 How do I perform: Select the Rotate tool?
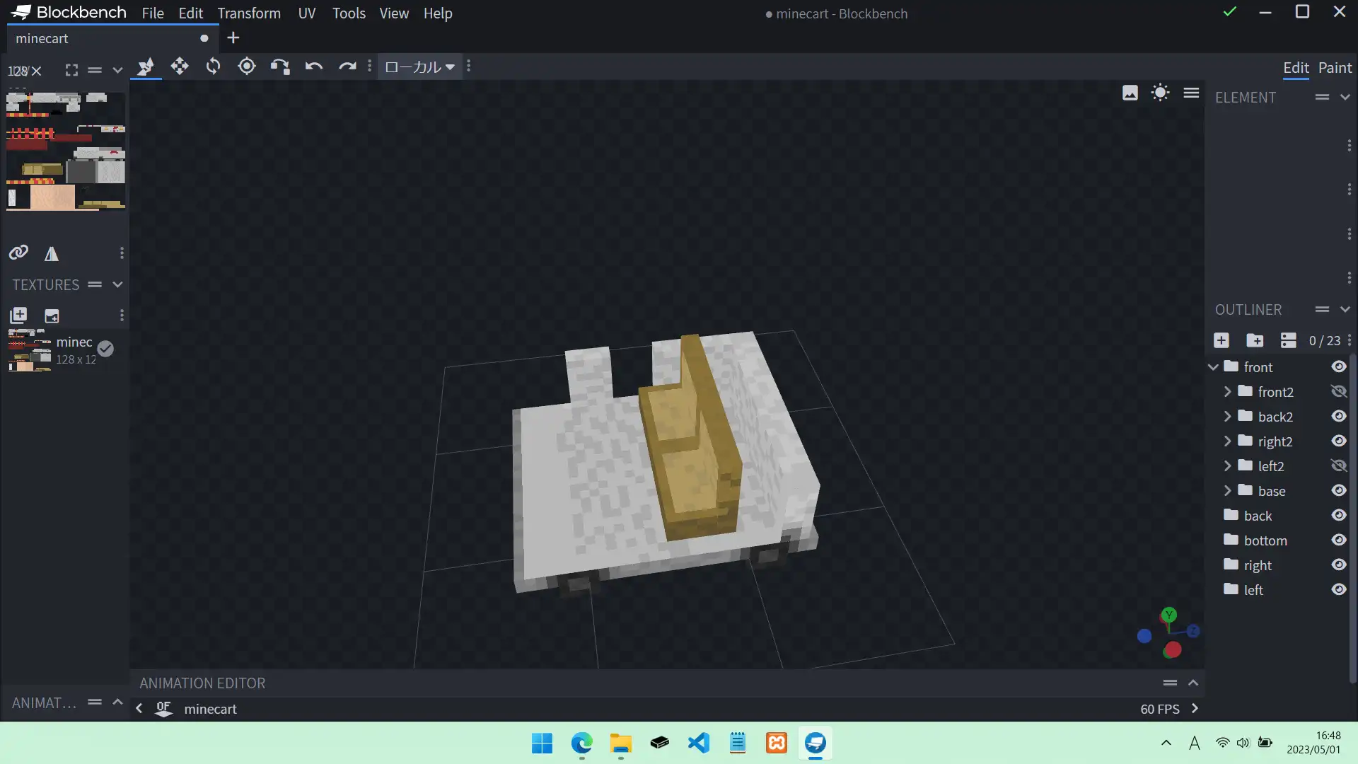coord(213,66)
